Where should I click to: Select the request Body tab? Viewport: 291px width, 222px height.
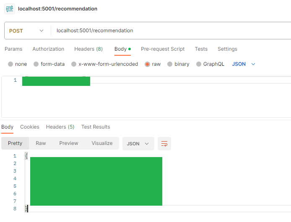[x=122, y=49]
